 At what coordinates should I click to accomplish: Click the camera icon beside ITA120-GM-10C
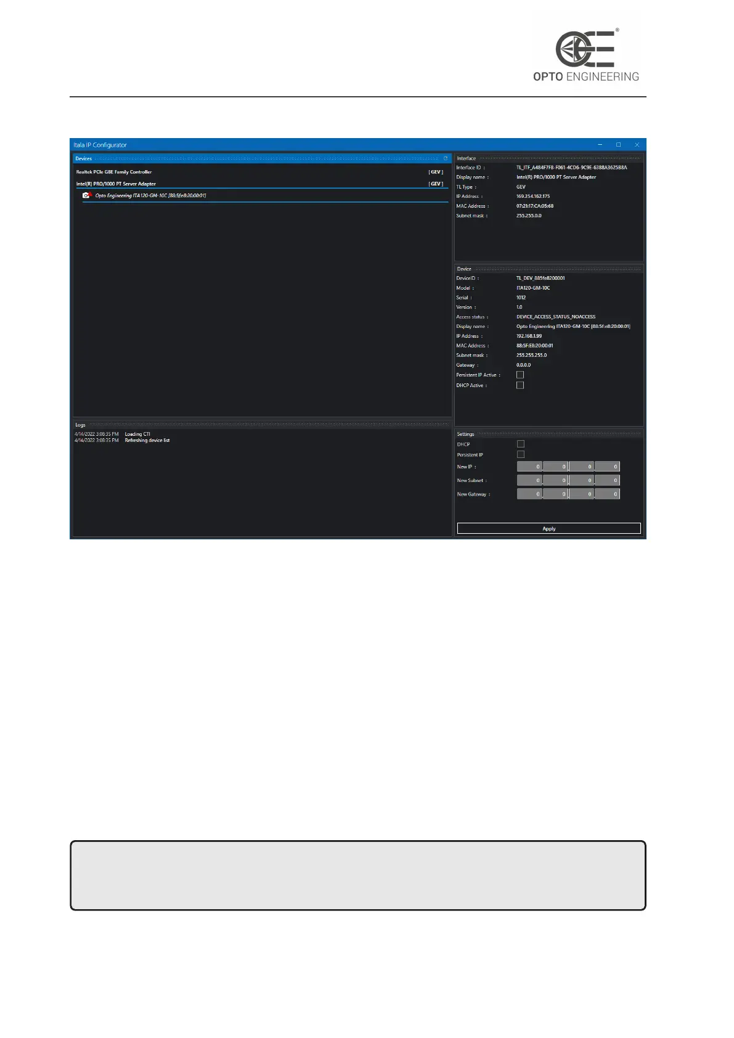87,195
